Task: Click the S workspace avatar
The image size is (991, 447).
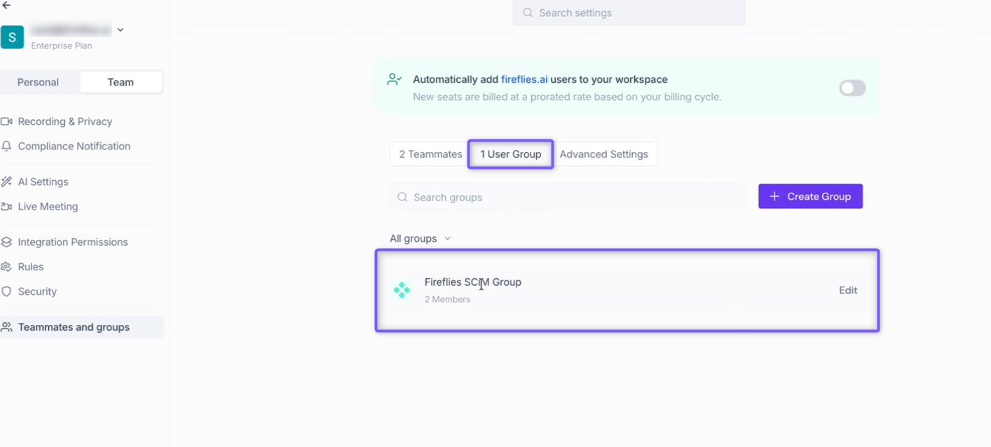Action: [12, 37]
